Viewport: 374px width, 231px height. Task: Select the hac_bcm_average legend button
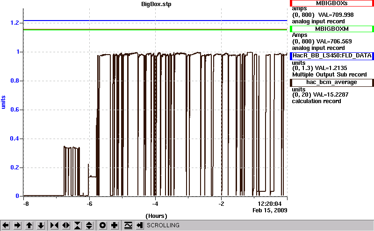click(x=332, y=83)
